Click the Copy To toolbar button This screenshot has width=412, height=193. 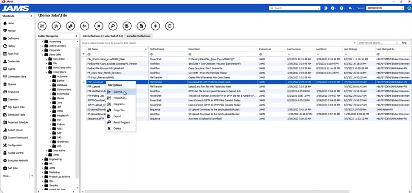coord(71,26)
